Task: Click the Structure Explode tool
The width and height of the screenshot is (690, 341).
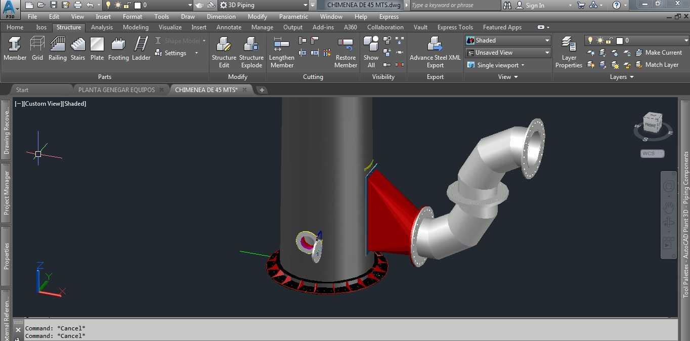Action: 251,52
